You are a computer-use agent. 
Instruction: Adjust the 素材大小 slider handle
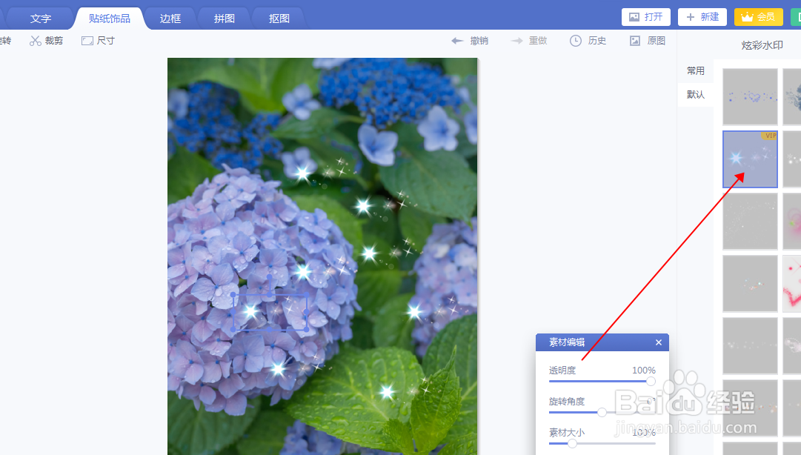point(572,443)
